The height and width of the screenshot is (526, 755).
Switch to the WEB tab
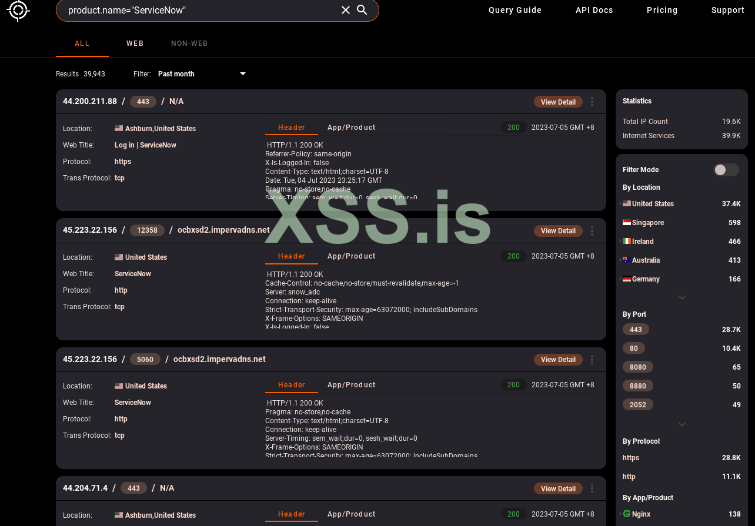(x=135, y=43)
